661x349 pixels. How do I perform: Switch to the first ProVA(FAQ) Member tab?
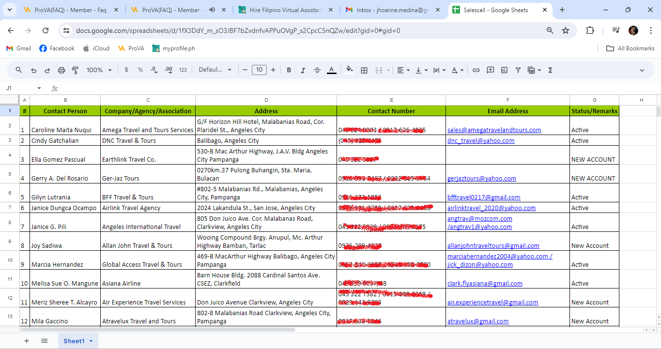tap(71, 10)
